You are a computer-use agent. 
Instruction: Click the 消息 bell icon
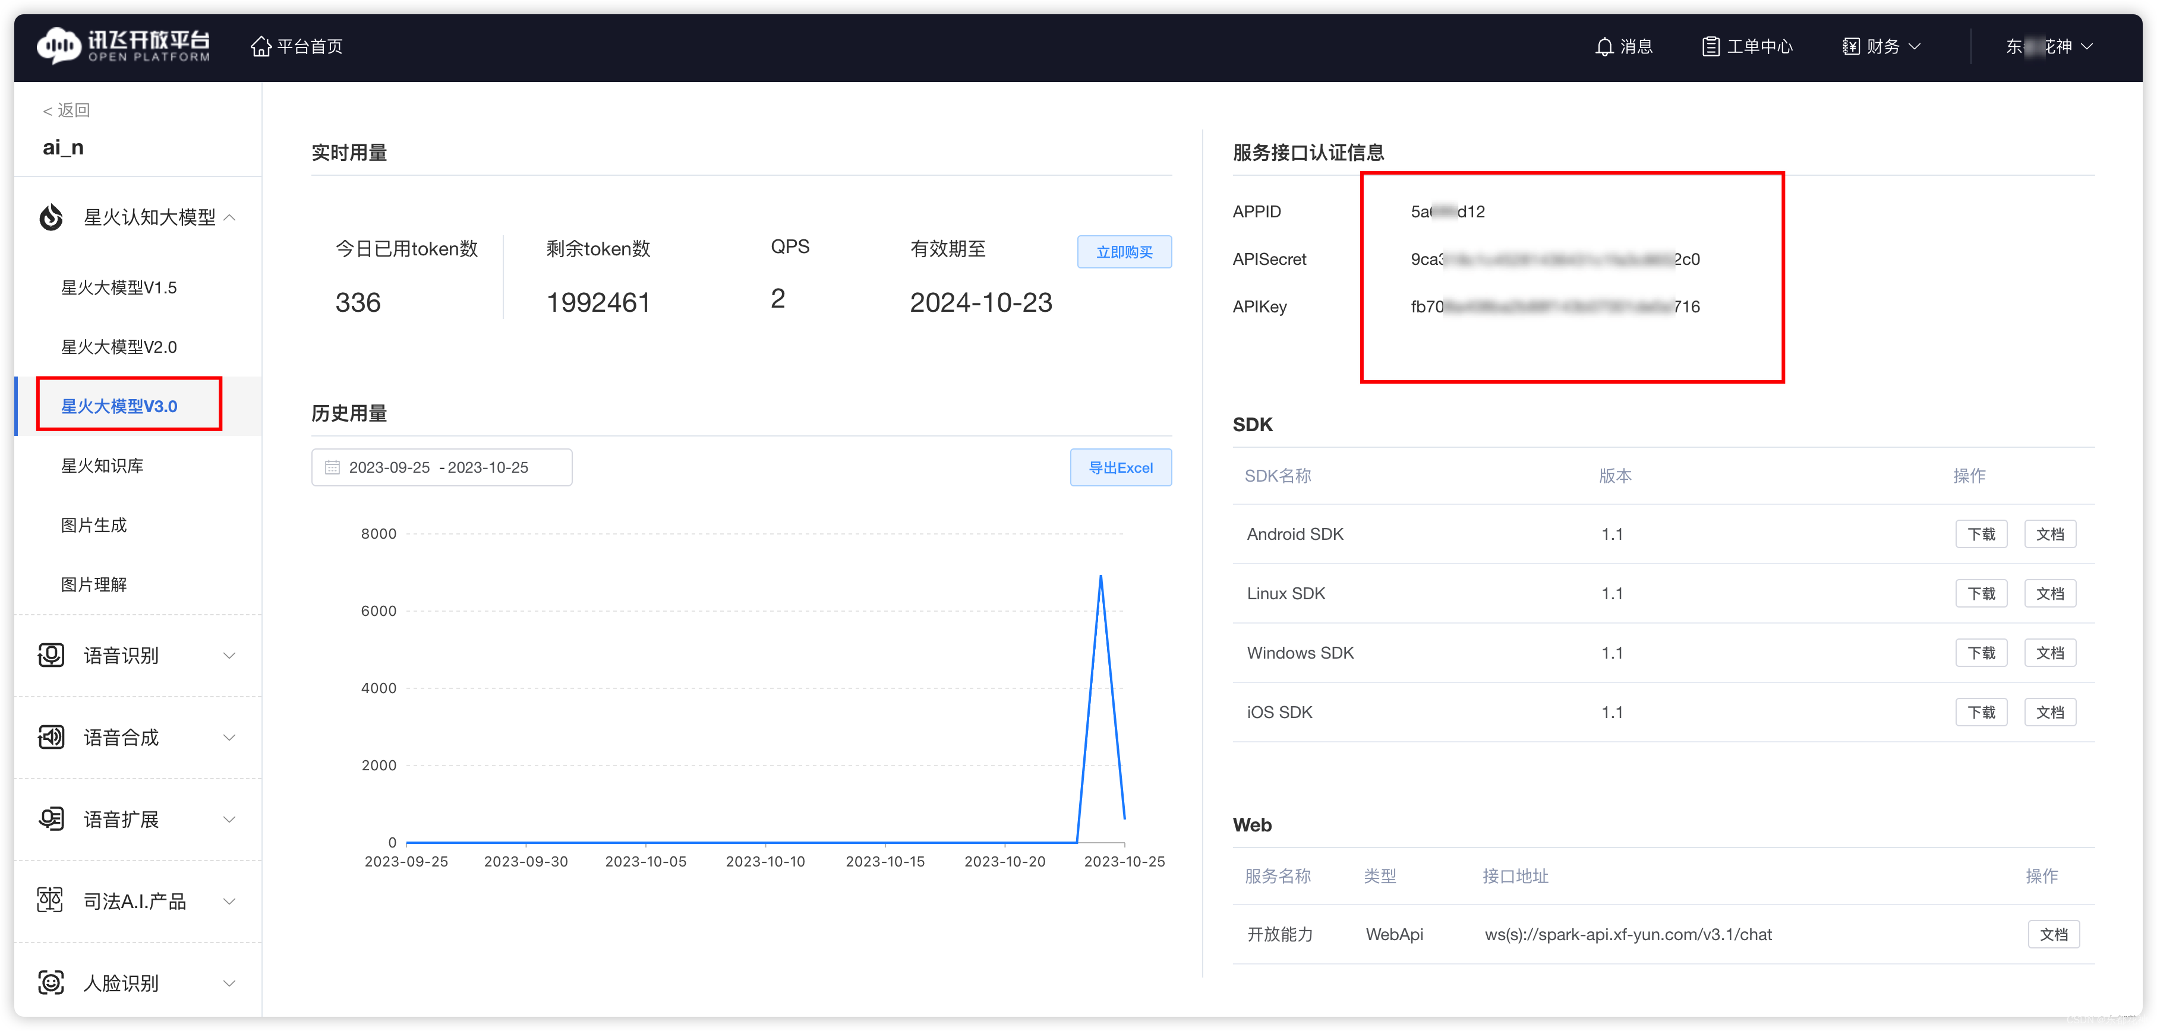pos(1604,46)
